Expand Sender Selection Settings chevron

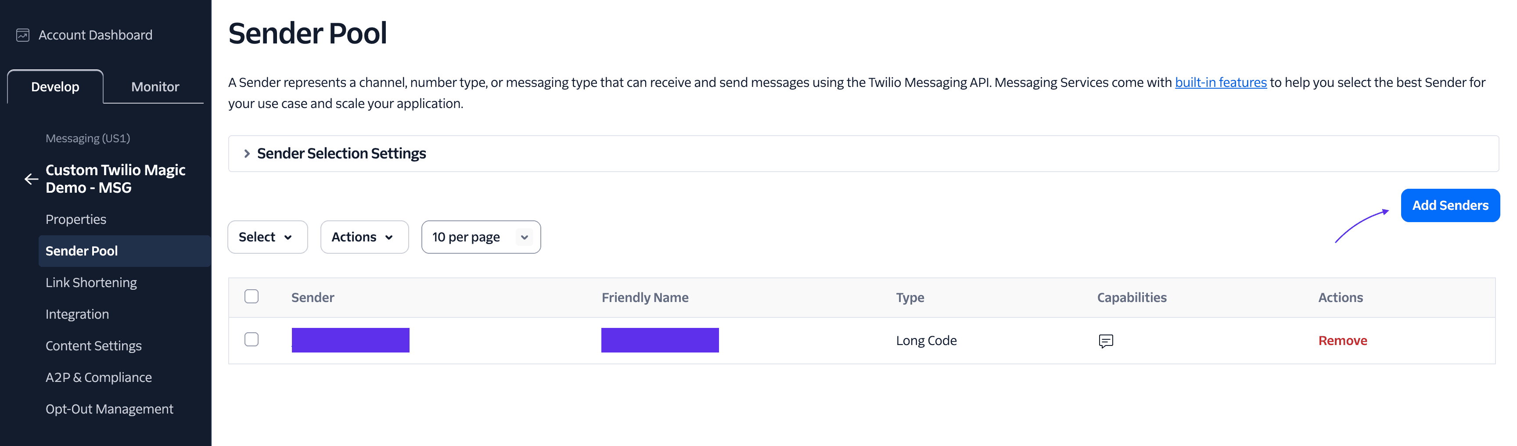(247, 154)
